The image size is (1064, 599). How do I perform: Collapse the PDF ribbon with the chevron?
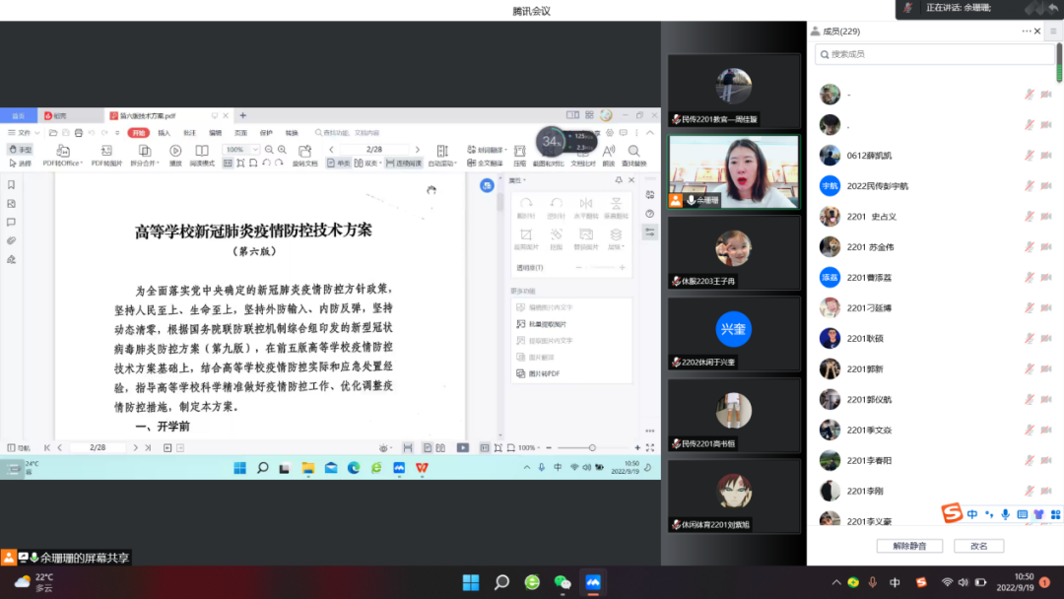tap(649, 133)
